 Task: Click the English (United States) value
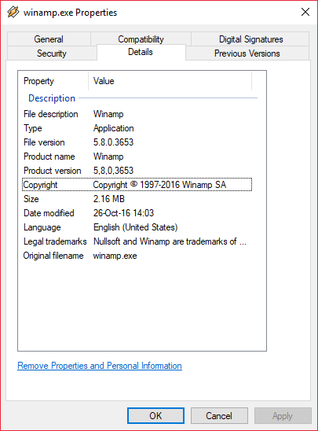136,227
